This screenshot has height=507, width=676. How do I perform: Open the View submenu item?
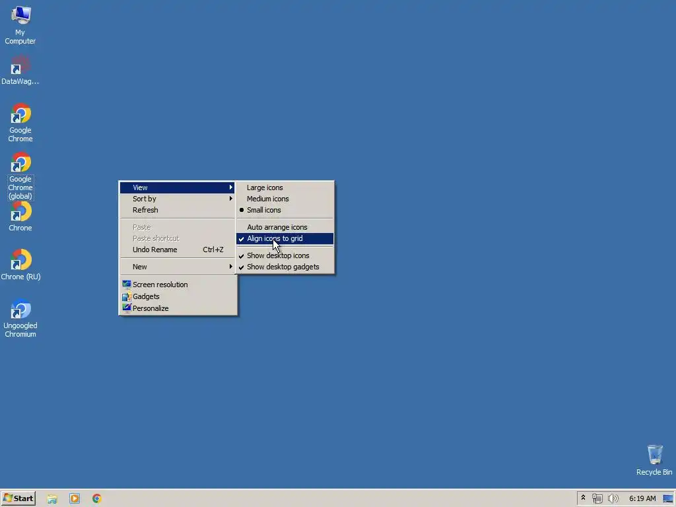pos(177,187)
